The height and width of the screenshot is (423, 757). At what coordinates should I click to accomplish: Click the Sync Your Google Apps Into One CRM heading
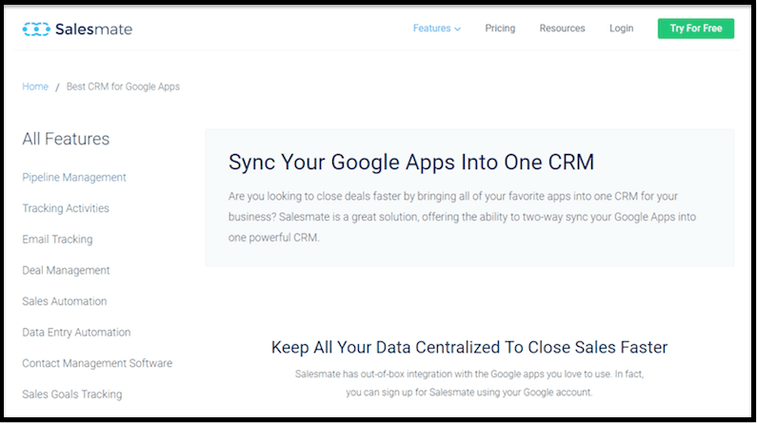point(410,162)
